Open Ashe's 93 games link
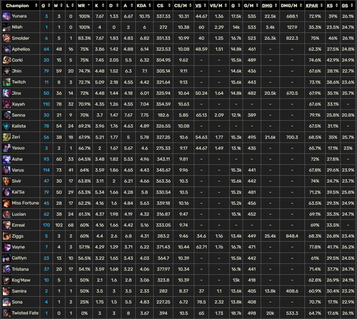This screenshot has width=357, height=319. pos(46,159)
